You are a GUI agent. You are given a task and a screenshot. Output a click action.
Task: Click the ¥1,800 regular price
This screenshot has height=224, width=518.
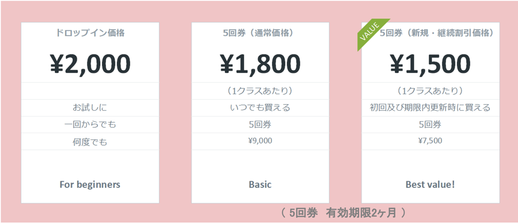[x=260, y=64]
